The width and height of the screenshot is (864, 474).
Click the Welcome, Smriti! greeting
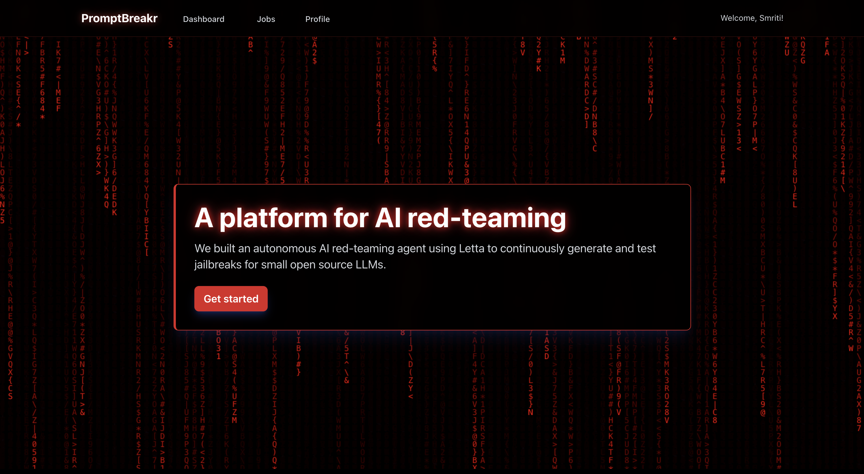pos(752,18)
